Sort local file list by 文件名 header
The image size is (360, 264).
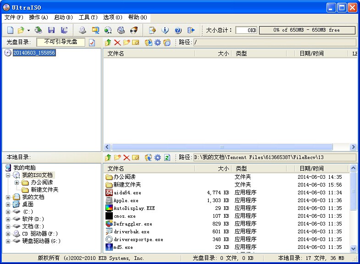(149, 169)
